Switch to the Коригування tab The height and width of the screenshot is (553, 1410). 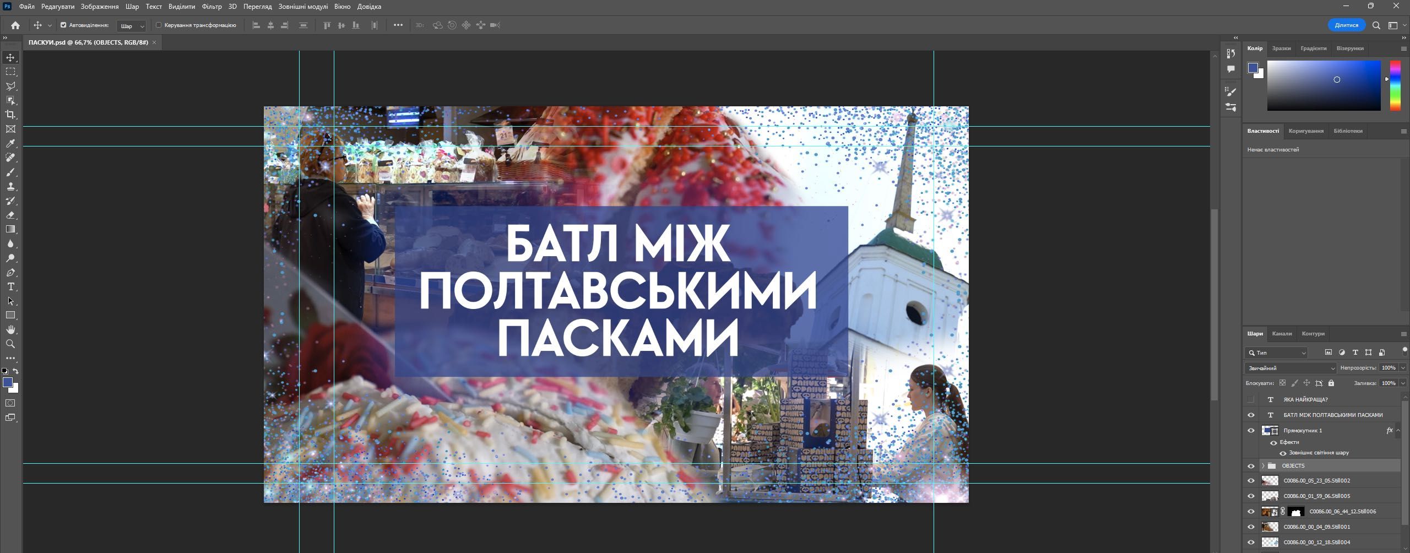click(1306, 131)
